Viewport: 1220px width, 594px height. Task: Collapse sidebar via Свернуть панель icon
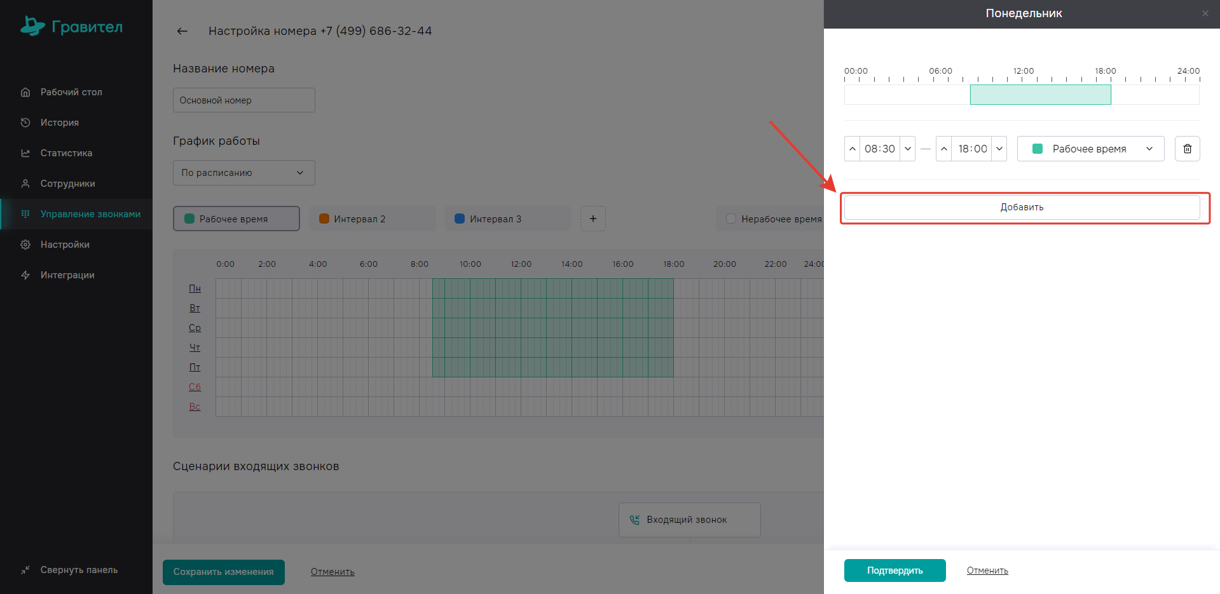[25, 570]
